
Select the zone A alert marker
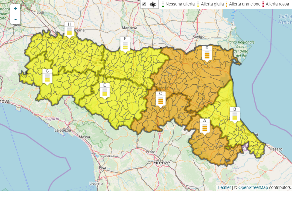(x=205, y=126)
